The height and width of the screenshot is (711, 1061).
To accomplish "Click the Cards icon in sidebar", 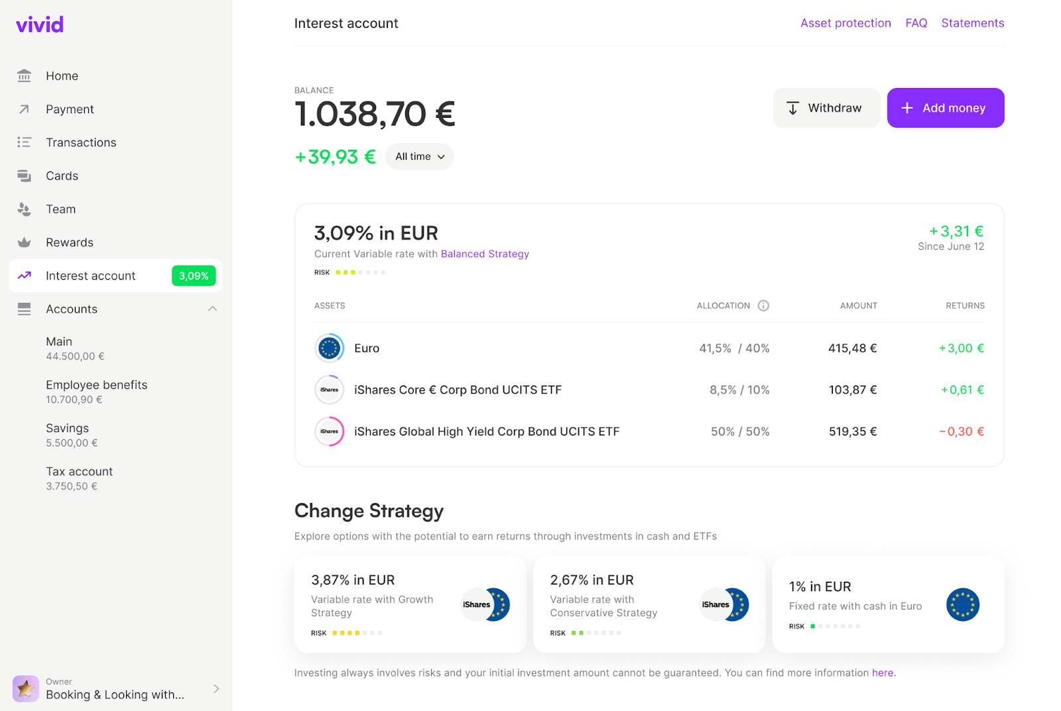I will click(x=25, y=176).
